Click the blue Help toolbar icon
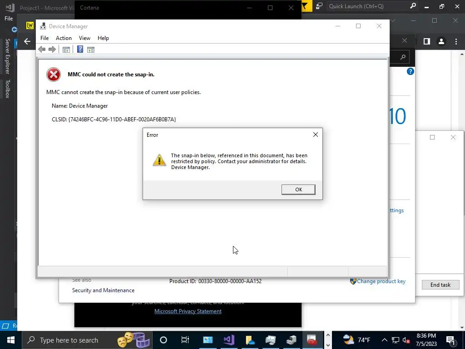 pyautogui.click(x=80, y=49)
